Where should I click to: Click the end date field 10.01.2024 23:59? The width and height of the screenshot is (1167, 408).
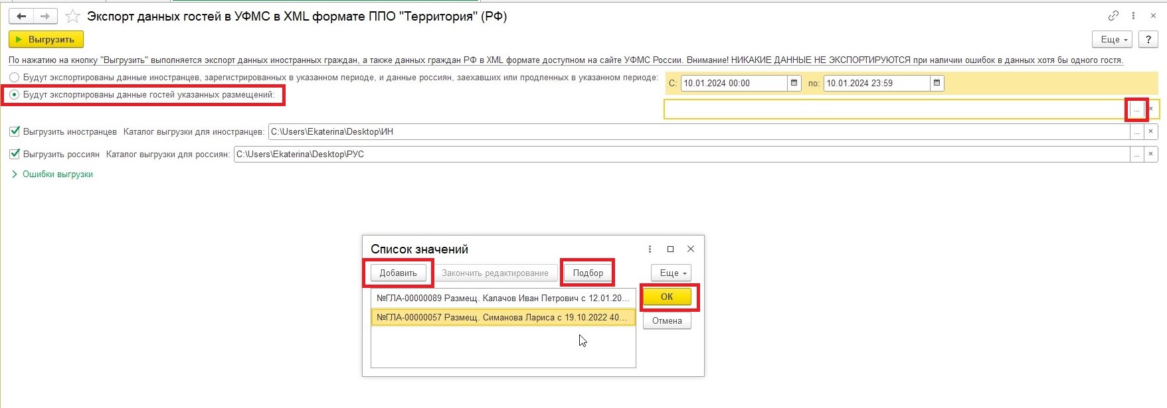[877, 83]
